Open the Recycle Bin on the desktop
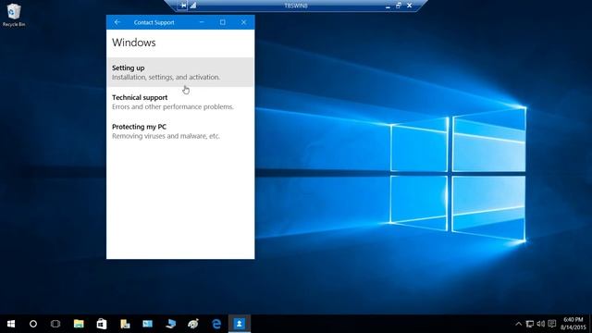 14,15
